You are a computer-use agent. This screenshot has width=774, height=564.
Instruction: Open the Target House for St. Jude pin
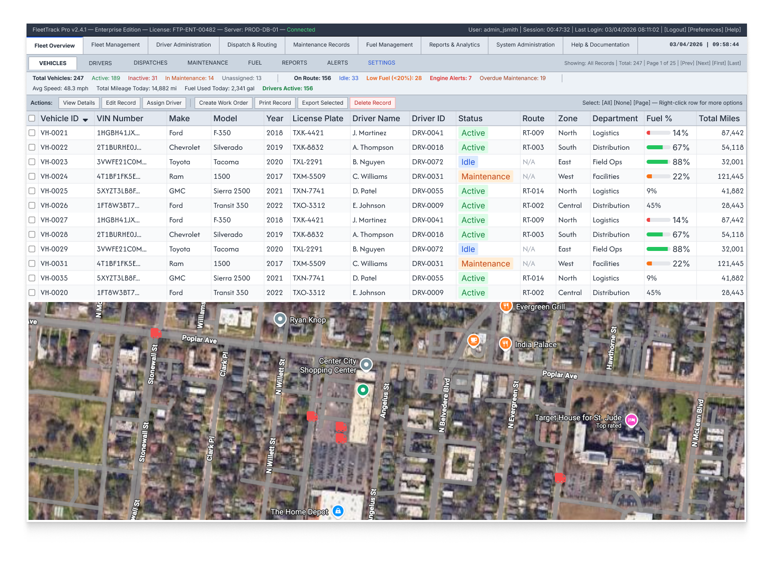point(631,420)
